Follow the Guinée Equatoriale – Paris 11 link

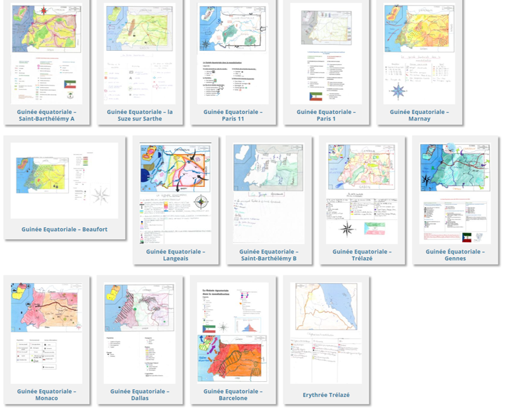233,115
